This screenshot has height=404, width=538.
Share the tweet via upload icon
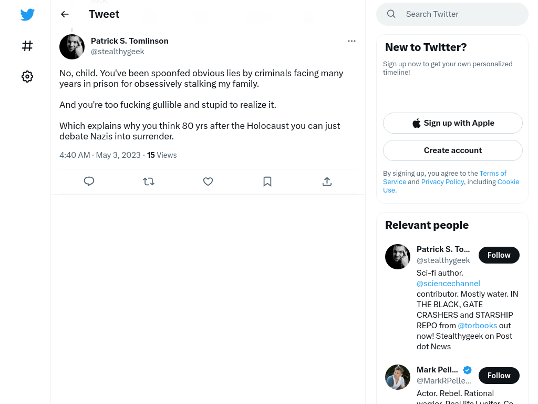tap(327, 181)
